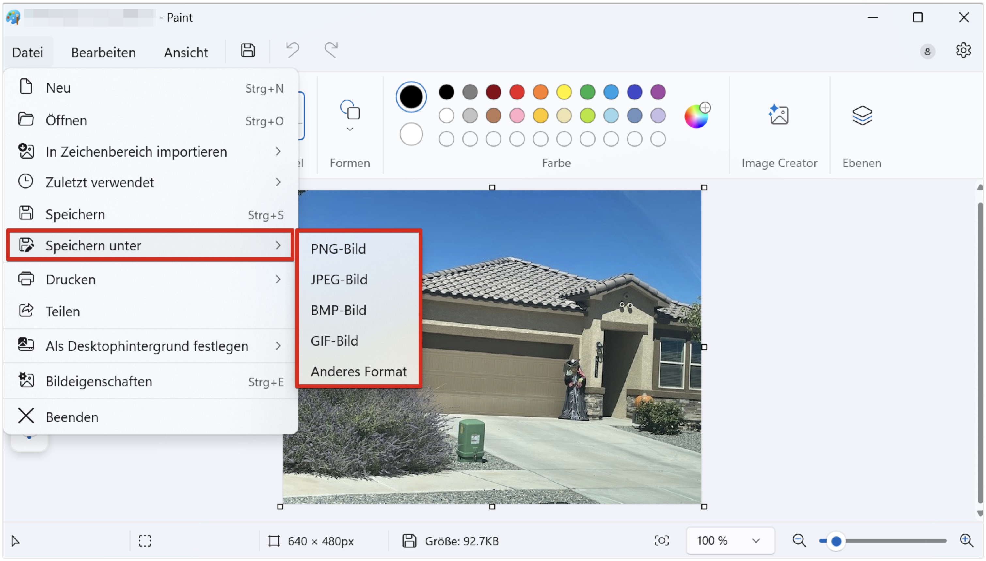
Task: Select the red color swatch
Action: tap(517, 92)
